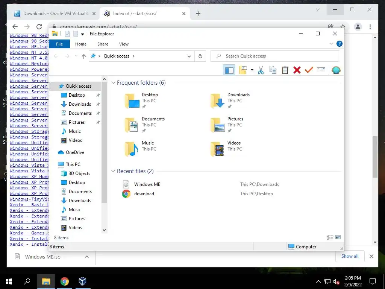Click the New folder icon in title bar
Viewport: 385px width, 289px height.
click(x=76, y=34)
